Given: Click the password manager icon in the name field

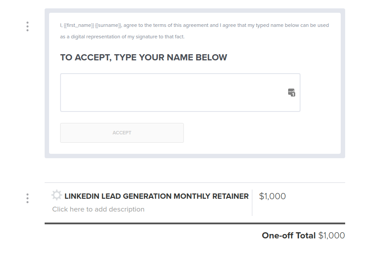Looking at the screenshot, I should 291,93.
